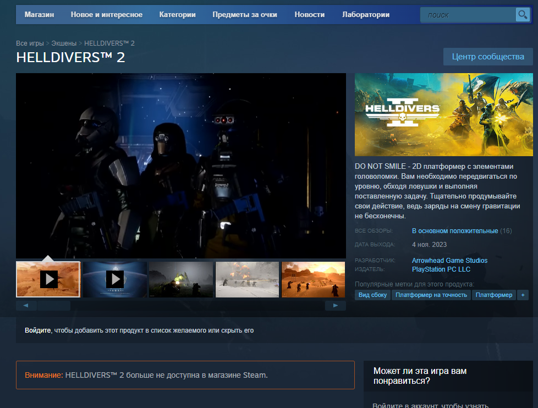Click the Внимание unavailable notice text
Image resolution: width=538 pixels, height=408 pixels.
pos(146,375)
